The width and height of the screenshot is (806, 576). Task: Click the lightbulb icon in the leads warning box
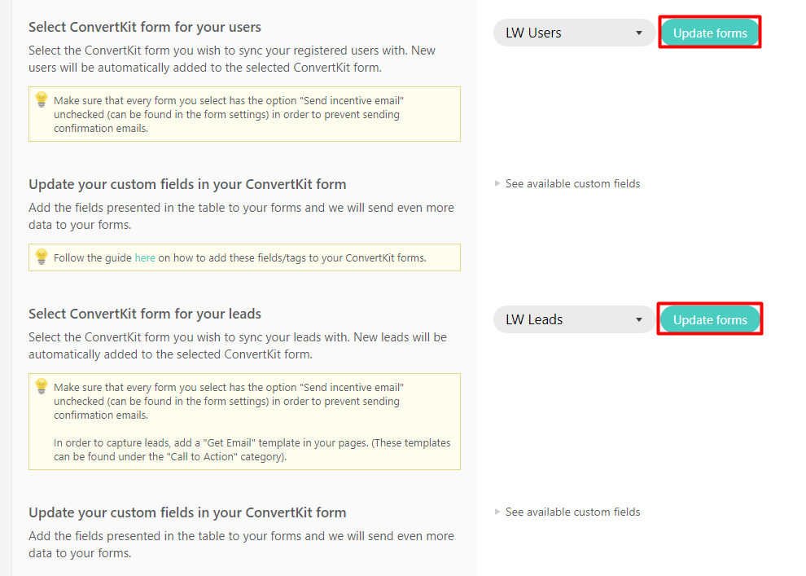(x=42, y=386)
